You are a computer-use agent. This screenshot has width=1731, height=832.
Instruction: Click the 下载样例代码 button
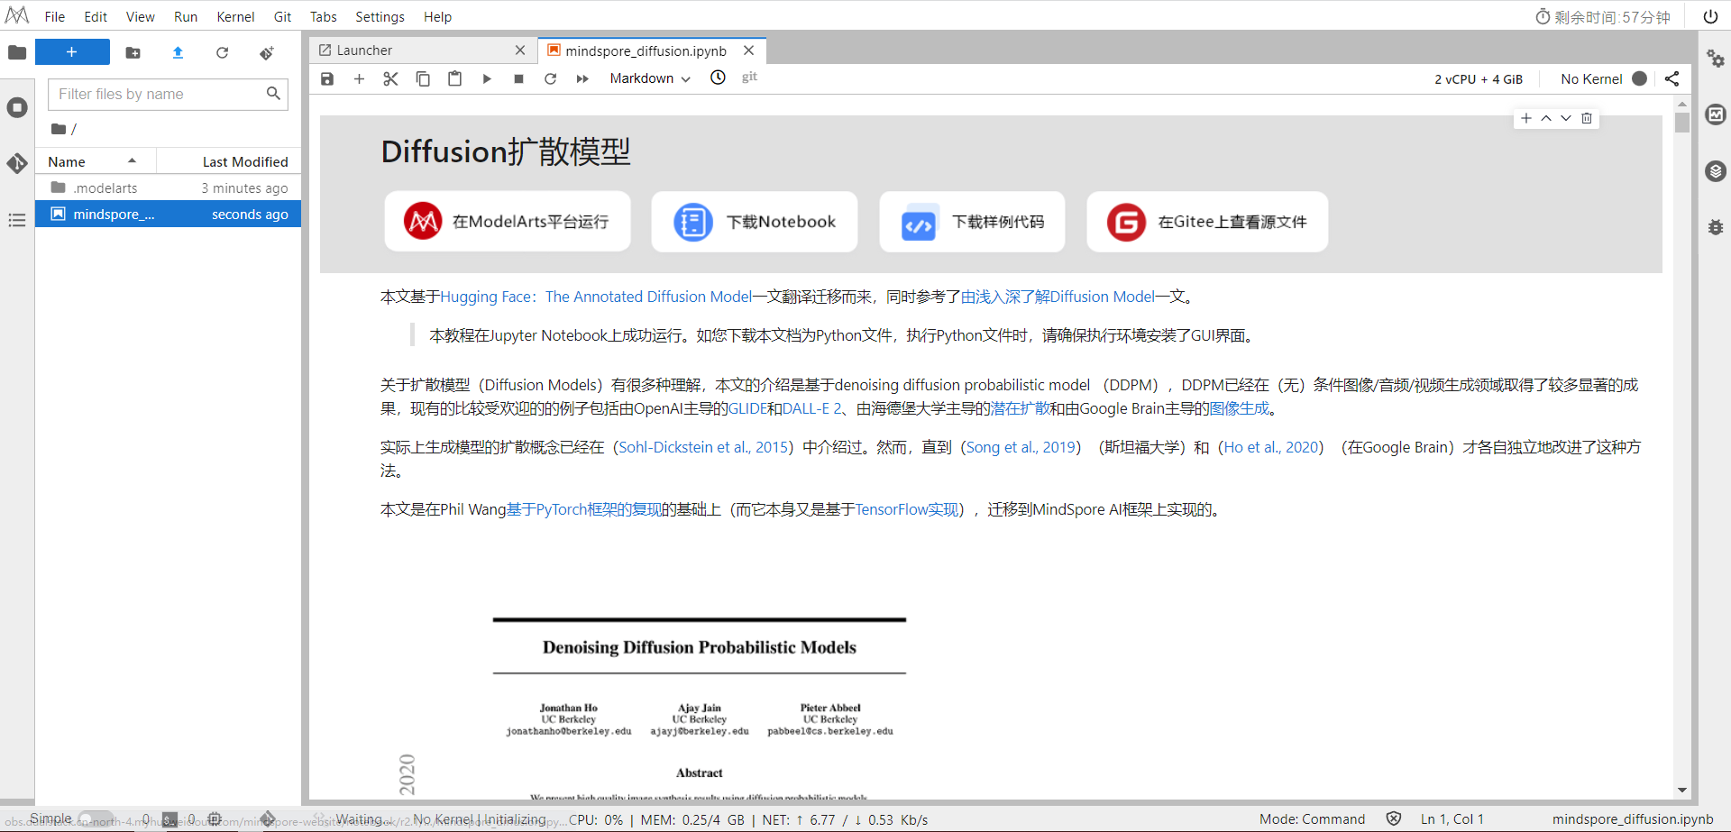pos(972,222)
